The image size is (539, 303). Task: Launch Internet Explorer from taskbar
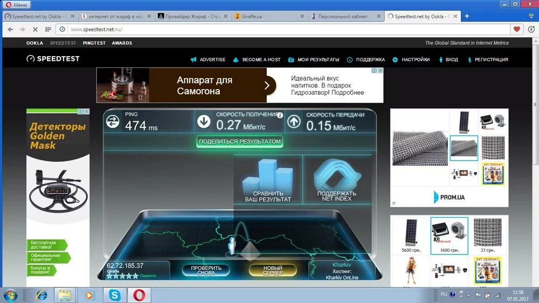(x=42, y=295)
